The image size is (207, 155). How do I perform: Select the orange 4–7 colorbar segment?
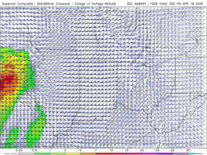[x=88, y=154]
